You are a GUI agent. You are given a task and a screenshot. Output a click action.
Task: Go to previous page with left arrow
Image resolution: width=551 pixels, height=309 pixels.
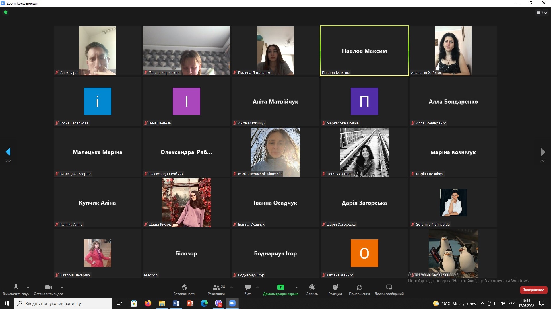[8, 152]
